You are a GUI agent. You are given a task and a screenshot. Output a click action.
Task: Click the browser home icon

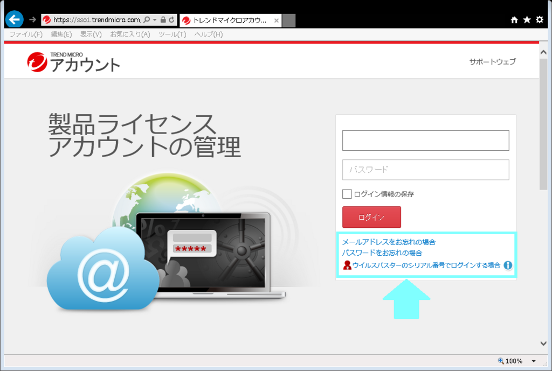[x=514, y=20]
